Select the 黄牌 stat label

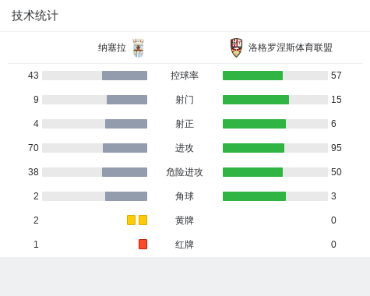pyautogui.click(x=185, y=220)
